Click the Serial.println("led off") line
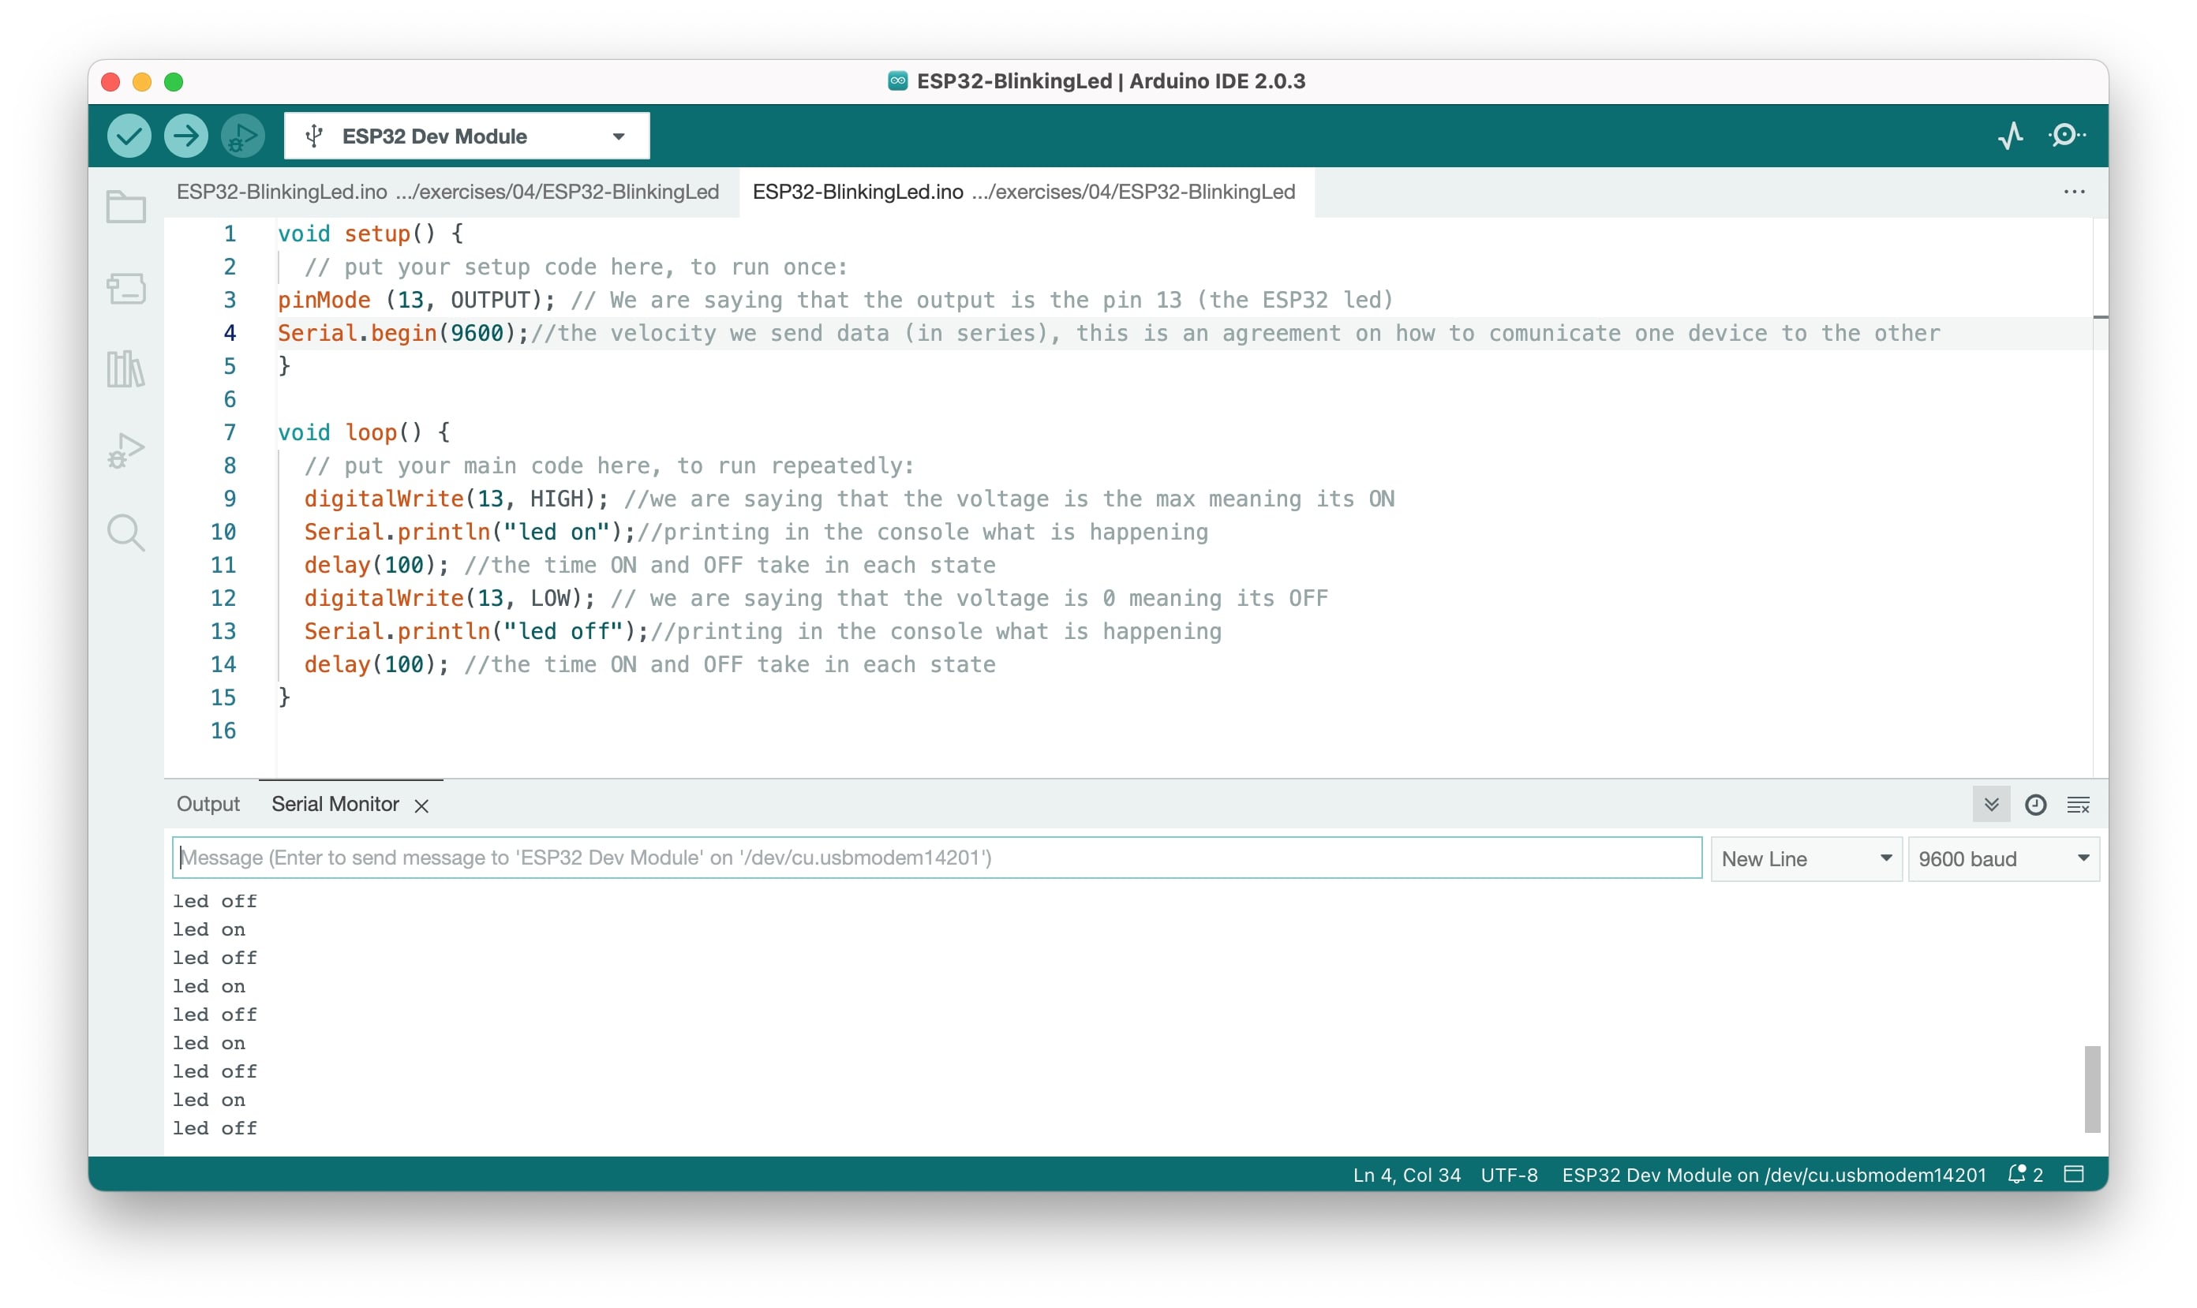 click(762, 632)
